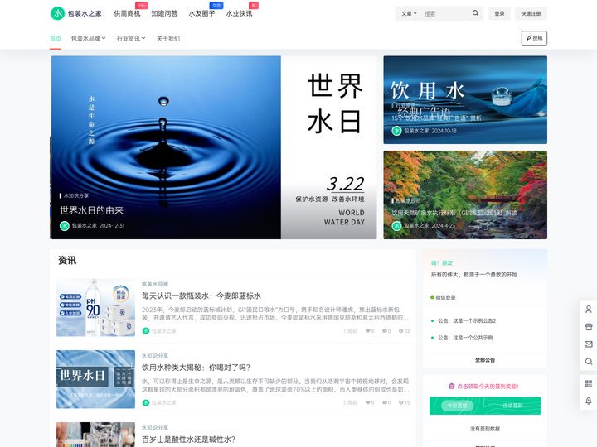
Task: Open the 饮用水经典广告语 banner card
Action: point(465,100)
